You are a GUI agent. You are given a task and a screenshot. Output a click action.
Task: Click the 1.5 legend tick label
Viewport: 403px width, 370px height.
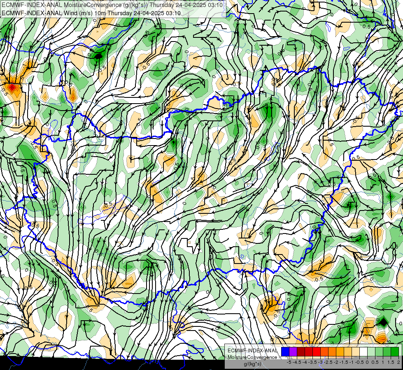click(391, 362)
